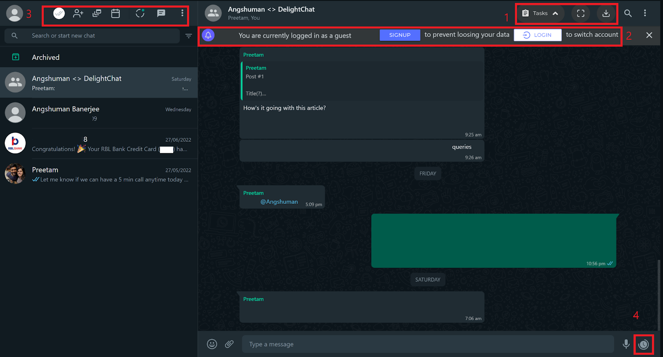
Task: Click the Preetam sender name at 5:09 pm
Action: (x=253, y=193)
